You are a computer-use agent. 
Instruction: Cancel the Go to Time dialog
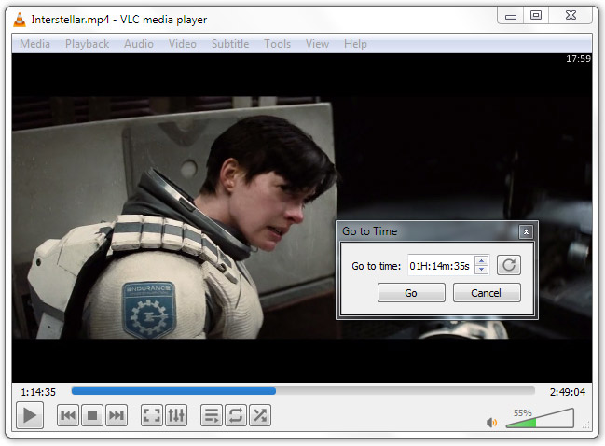(x=487, y=293)
